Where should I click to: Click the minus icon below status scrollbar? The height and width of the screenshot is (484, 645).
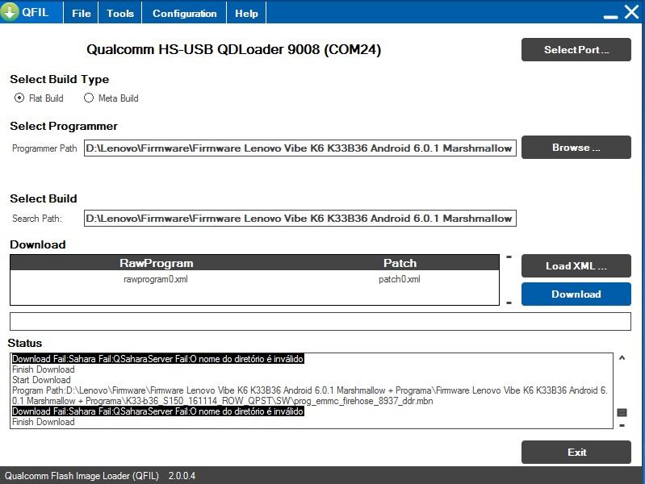click(x=622, y=425)
